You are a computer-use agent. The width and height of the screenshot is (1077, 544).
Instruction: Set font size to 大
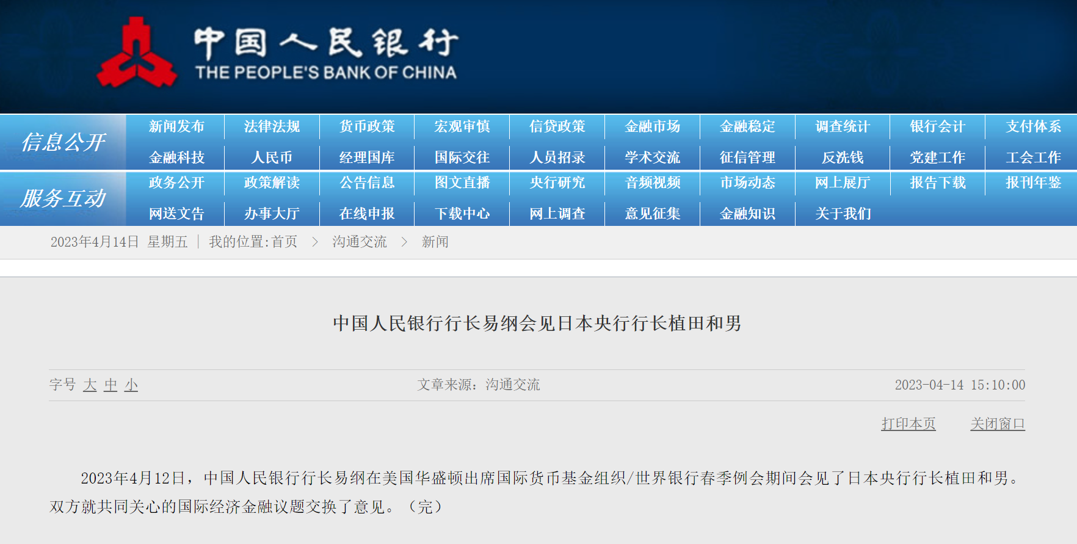point(90,385)
